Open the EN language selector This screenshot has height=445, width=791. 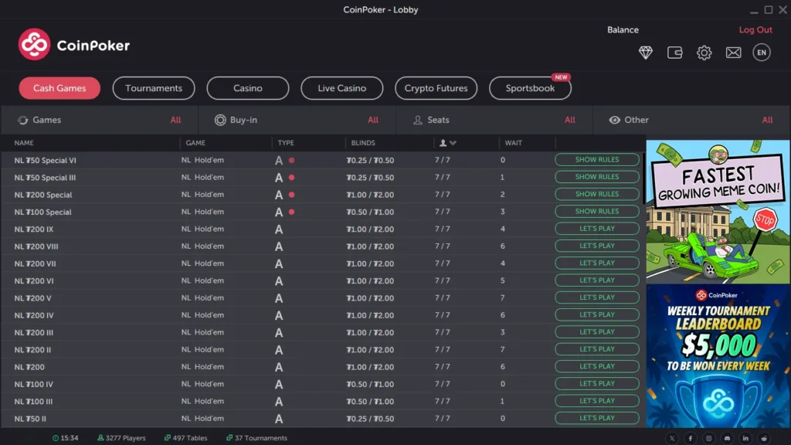(762, 53)
